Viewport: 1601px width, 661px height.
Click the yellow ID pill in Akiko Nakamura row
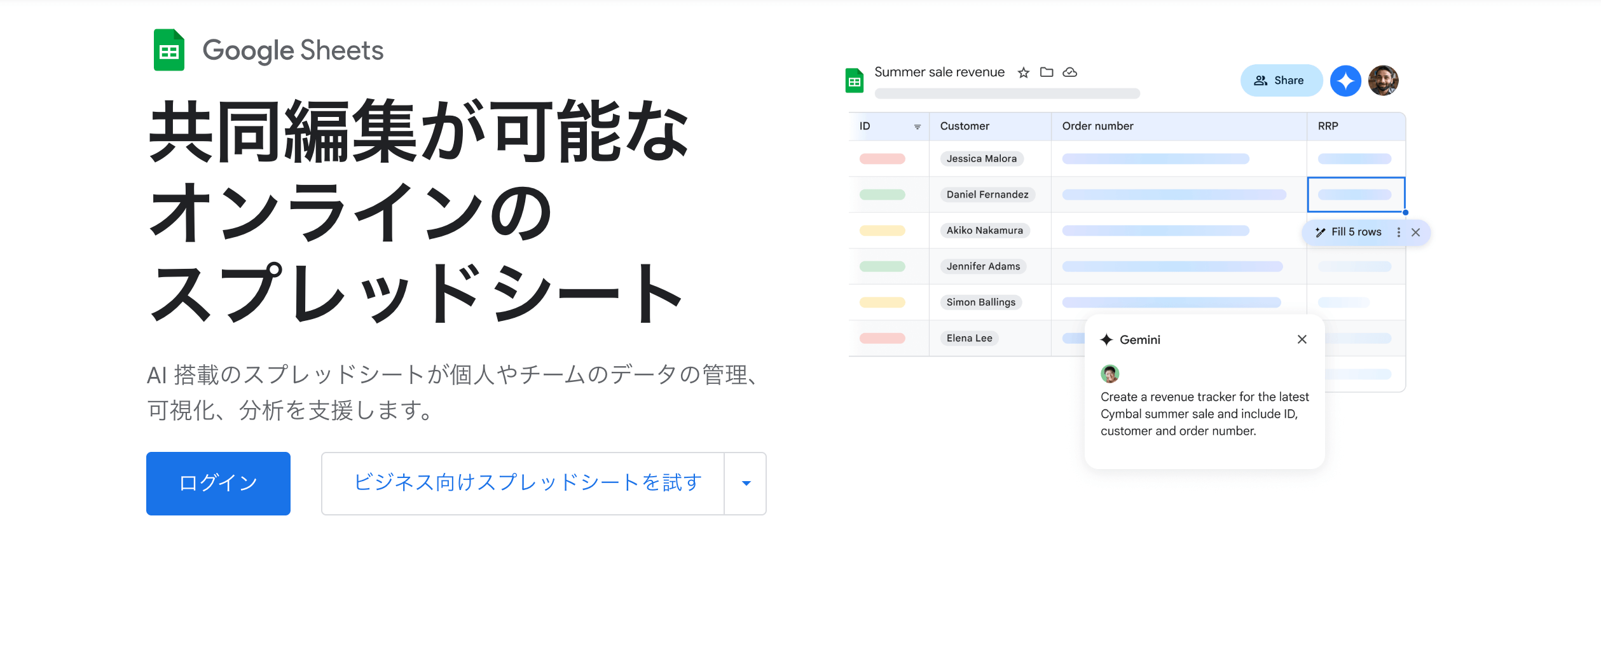[x=882, y=231]
